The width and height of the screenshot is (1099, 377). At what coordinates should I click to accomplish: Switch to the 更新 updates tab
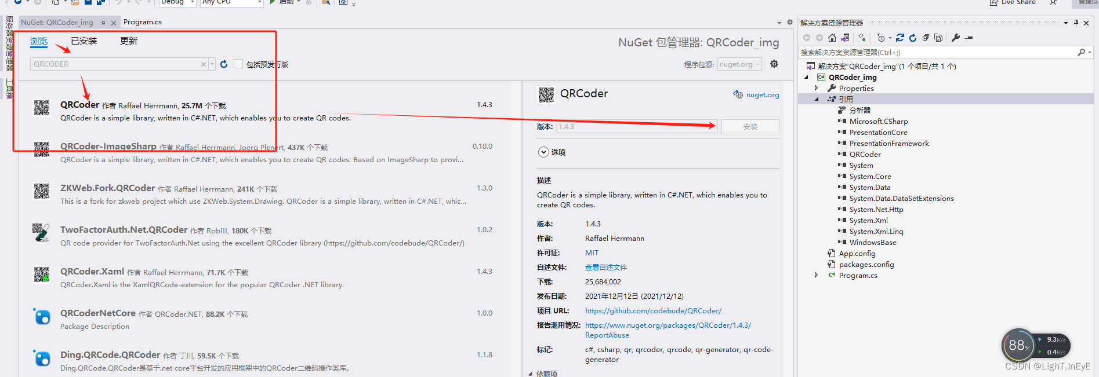click(x=129, y=41)
